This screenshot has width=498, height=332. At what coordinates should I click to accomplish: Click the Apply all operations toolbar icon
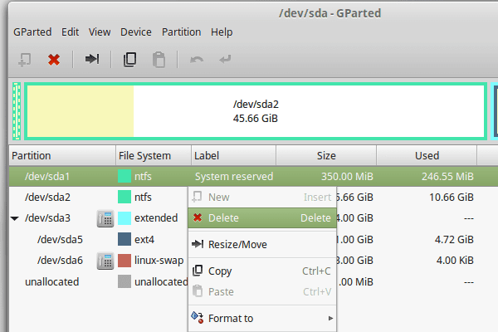click(225, 59)
